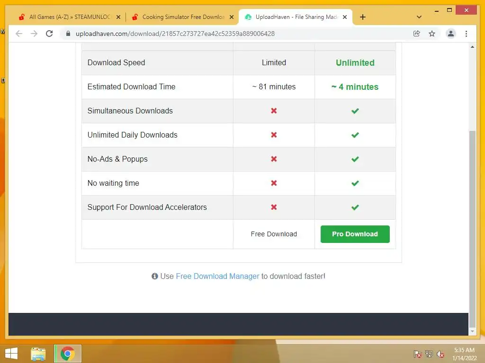Click 'Simultaneous Downloads' label
The width and height of the screenshot is (485, 363).
pos(130,111)
